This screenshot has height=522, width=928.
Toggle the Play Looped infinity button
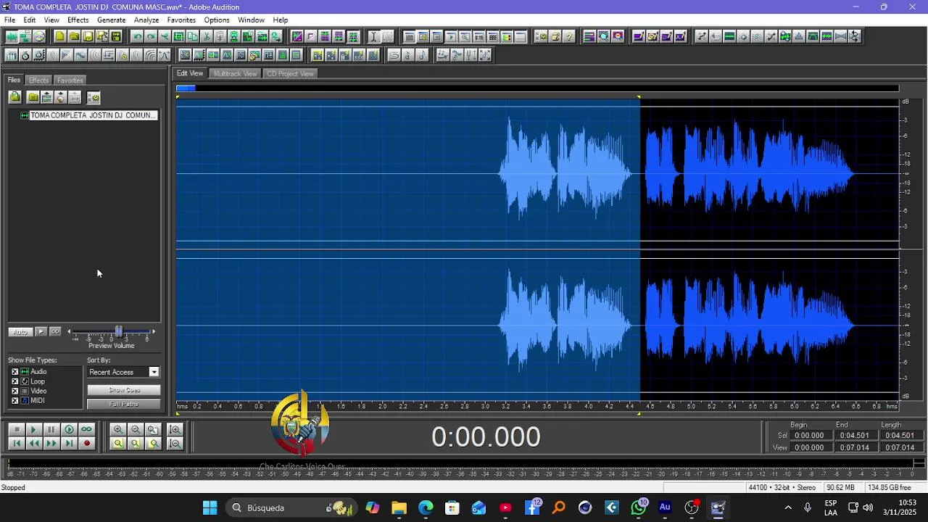pyautogui.click(x=86, y=429)
